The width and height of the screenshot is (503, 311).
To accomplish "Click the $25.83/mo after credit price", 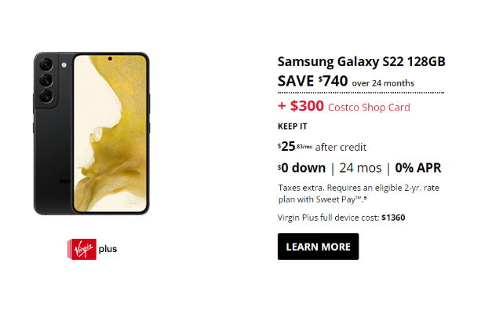I will click(x=322, y=147).
